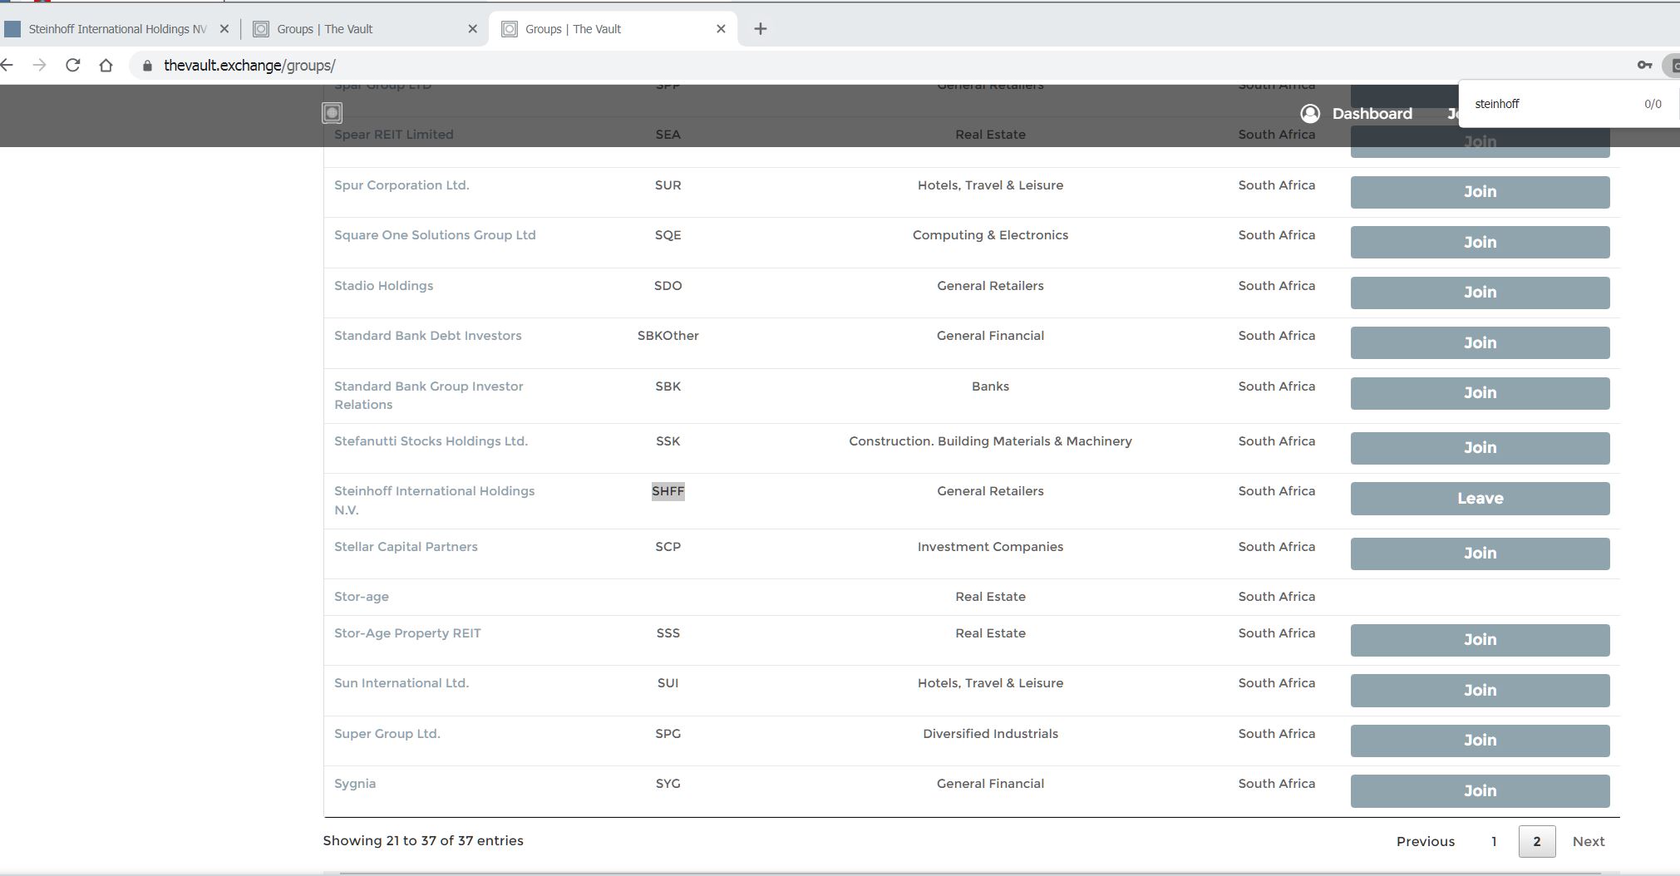Click the password key icon
Image resolution: width=1680 pixels, height=876 pixels.
[1644, 65]
